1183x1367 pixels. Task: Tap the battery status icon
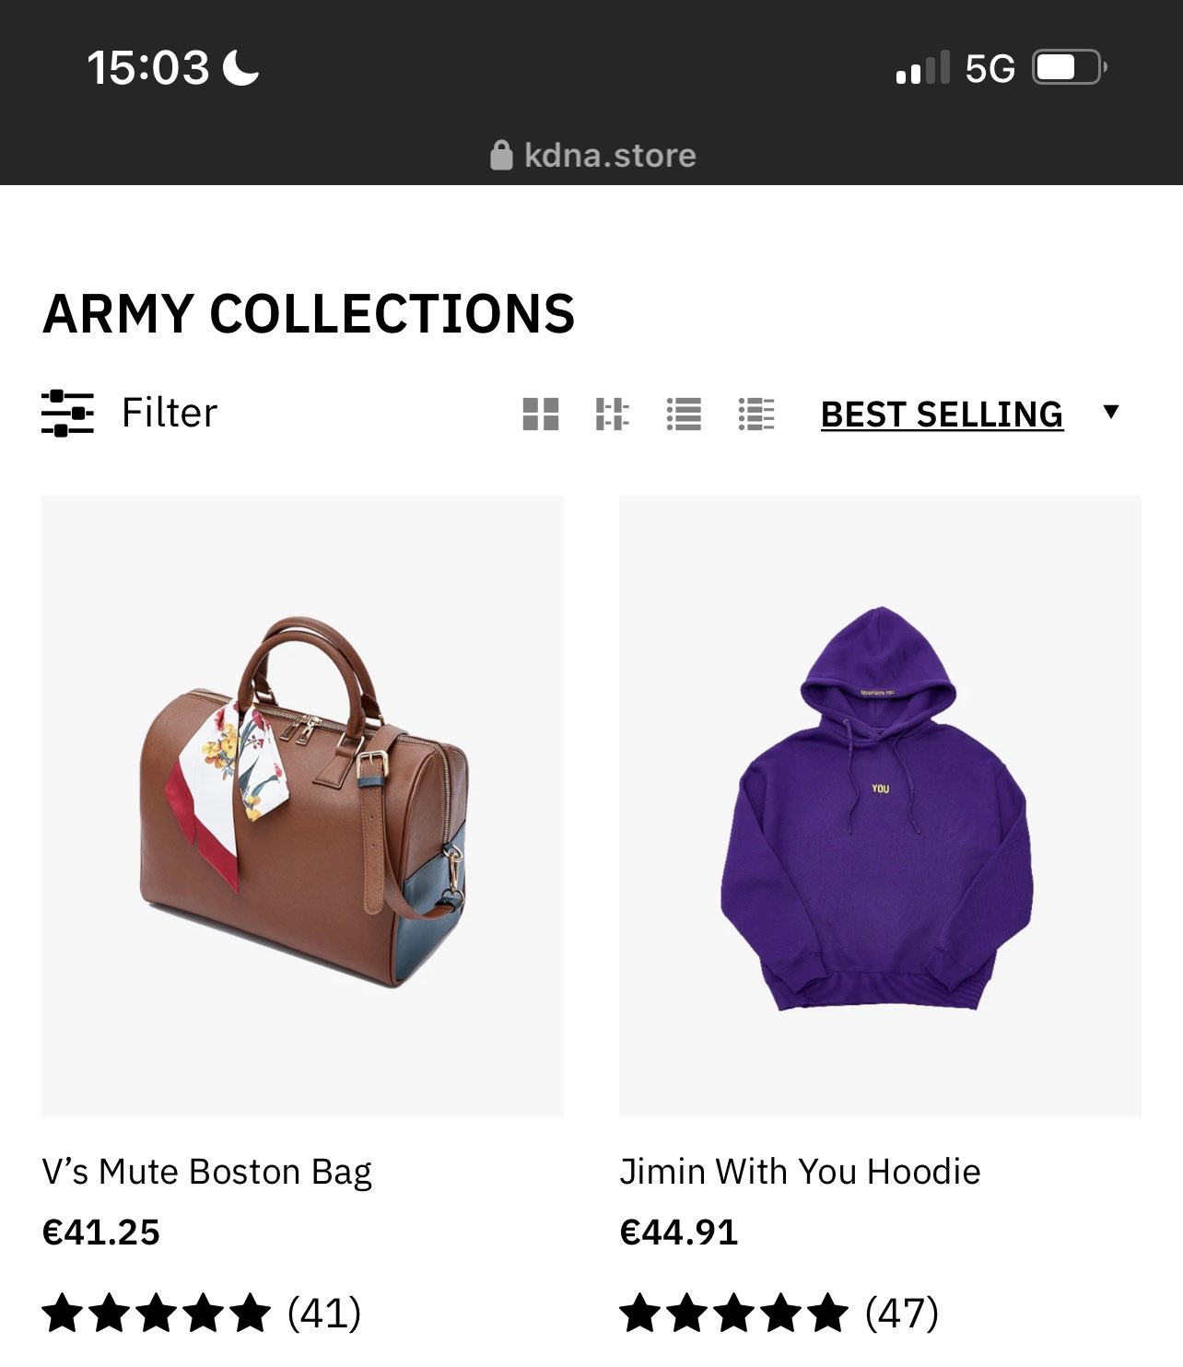tap(1069, 68)
